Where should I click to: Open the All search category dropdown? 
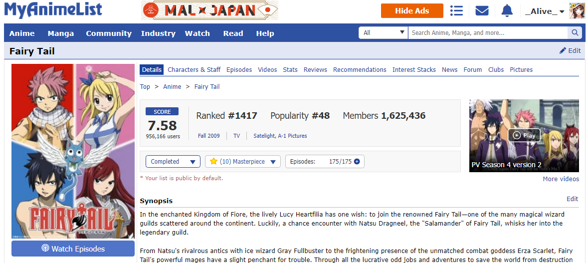coord(384,32)
